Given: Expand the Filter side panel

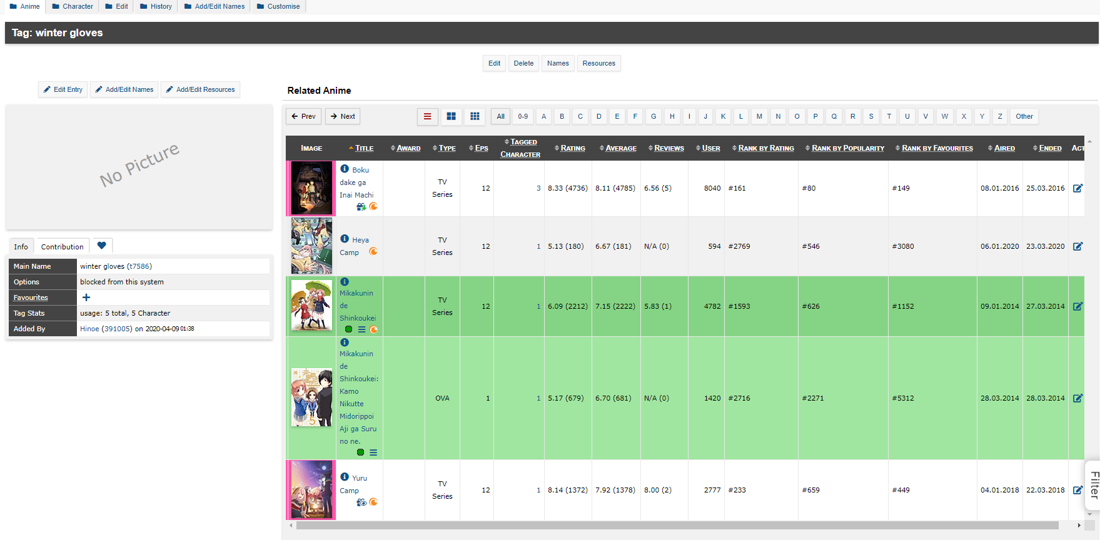Looking at the screenshot, I should coord(1094,485).
